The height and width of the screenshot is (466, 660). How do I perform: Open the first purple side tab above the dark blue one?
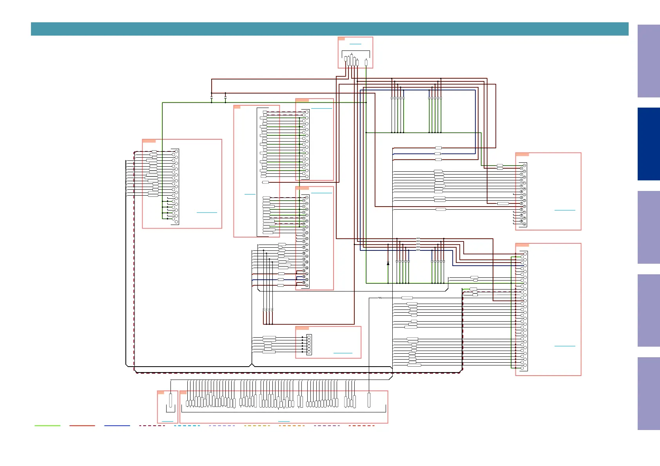pyautogui.click(x=649, y=61)
